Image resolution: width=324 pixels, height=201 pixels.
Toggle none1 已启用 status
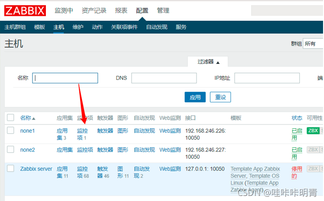(297, 134)
